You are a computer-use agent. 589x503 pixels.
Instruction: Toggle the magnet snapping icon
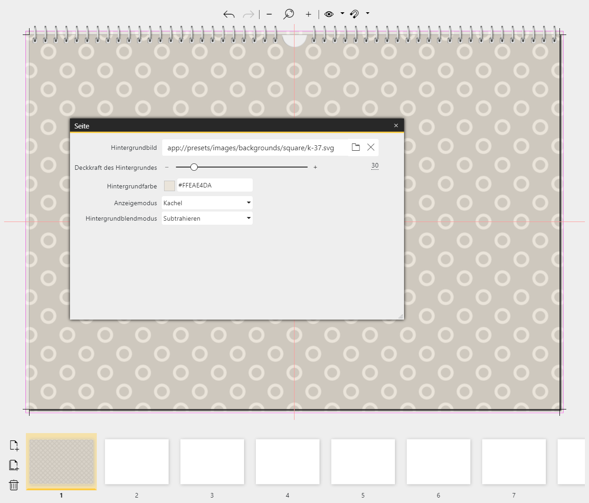pos(354,14)
